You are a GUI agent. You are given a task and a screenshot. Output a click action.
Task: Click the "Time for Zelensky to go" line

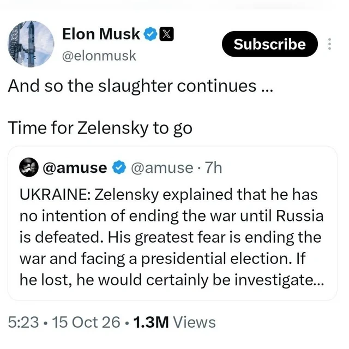(100, 129)
